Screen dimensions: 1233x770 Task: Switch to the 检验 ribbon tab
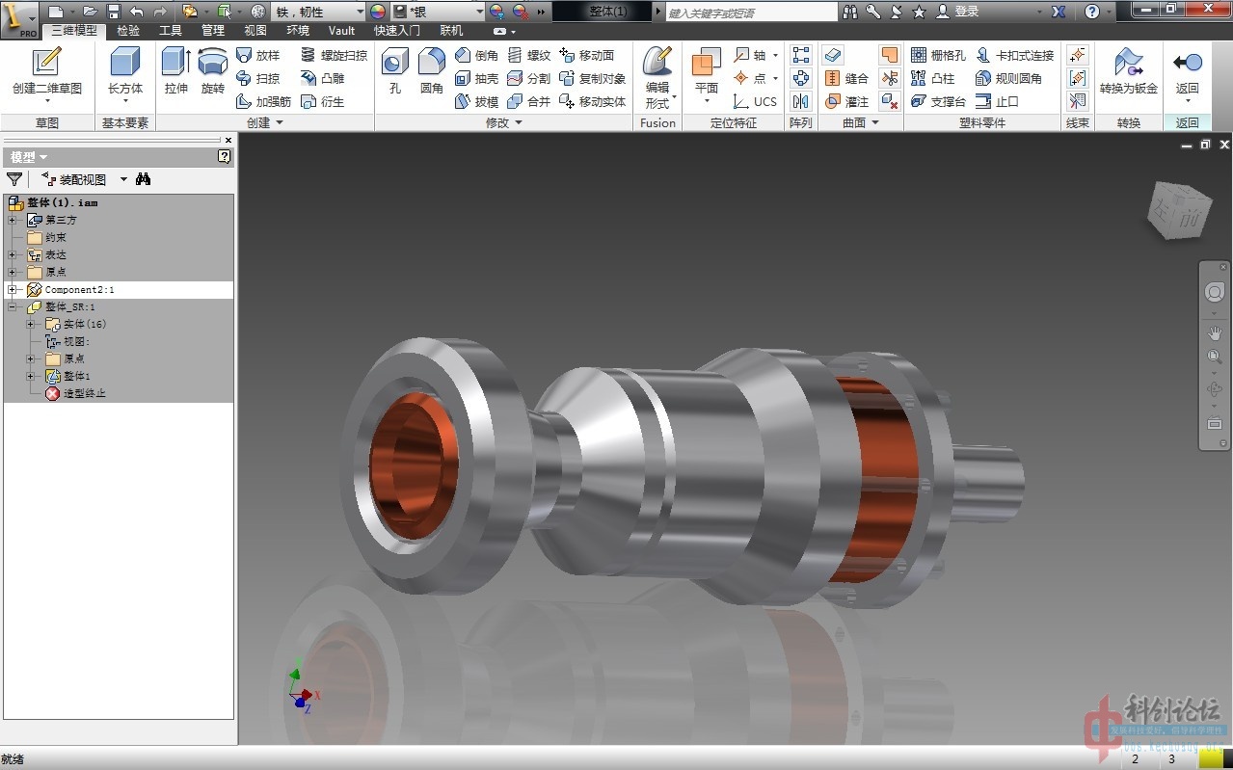pyautogui.click(x=128, y=31)
